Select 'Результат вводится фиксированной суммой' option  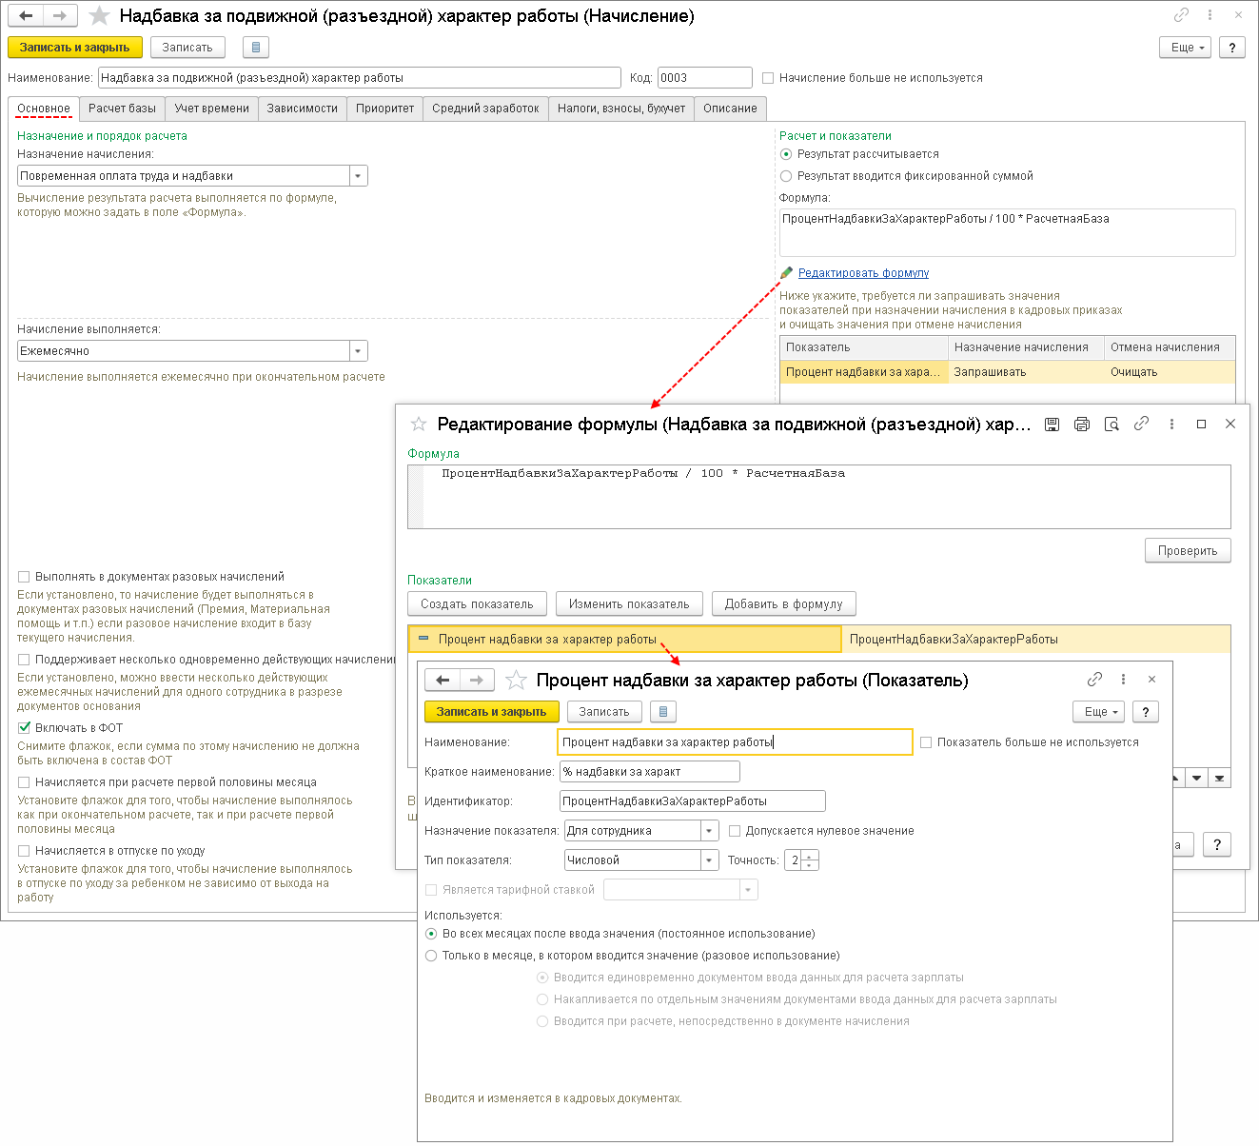(786, 176)
